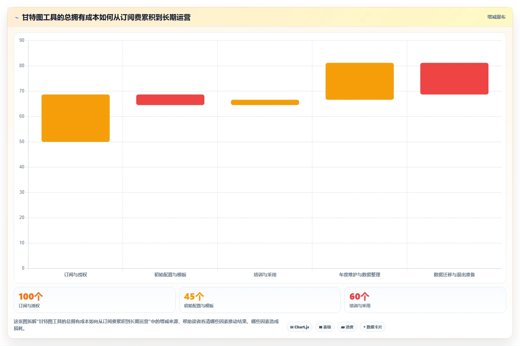Click the red 初始配置与模板 bar
Viewport: 520px width, 346px height.
tap(170, 100)
